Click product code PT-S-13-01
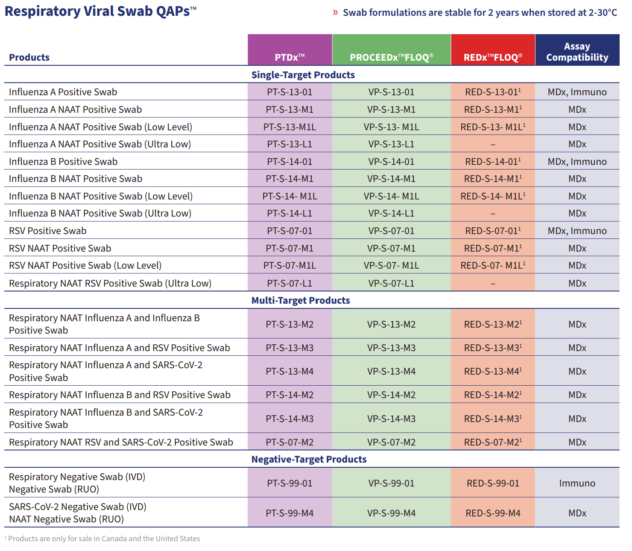This screenshot has width=632, height=551. [290, 92]
